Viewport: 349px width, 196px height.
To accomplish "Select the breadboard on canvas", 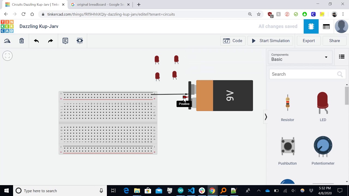I will [x=108, y=123].
